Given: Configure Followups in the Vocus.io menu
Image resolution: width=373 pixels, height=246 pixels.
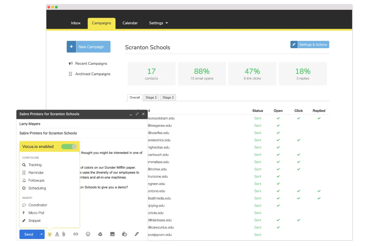Looking at the screenshot, I should tap(36, 180).
